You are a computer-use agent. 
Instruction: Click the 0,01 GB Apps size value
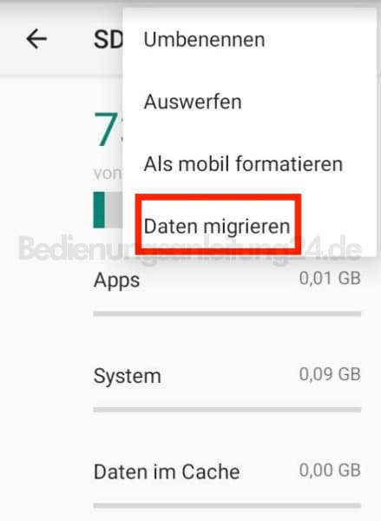tap(330, 279)
